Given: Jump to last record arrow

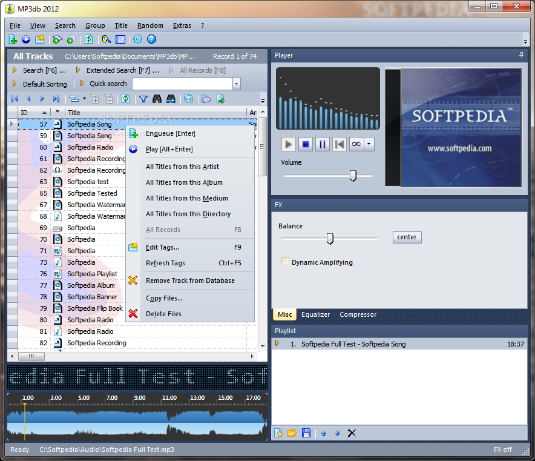Looking at the screenshot, I should click(x=56, y=99).
